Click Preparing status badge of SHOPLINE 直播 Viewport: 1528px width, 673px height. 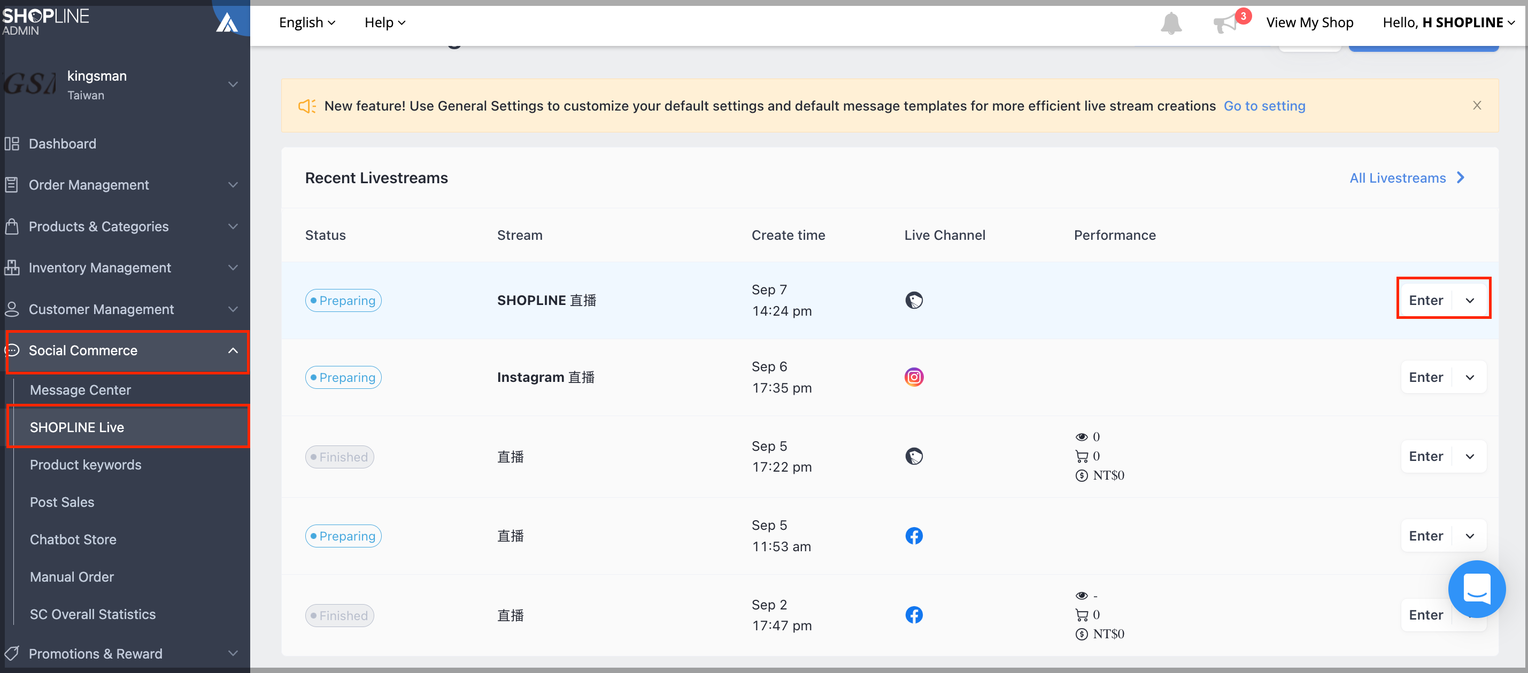click(x=343, y=300)
